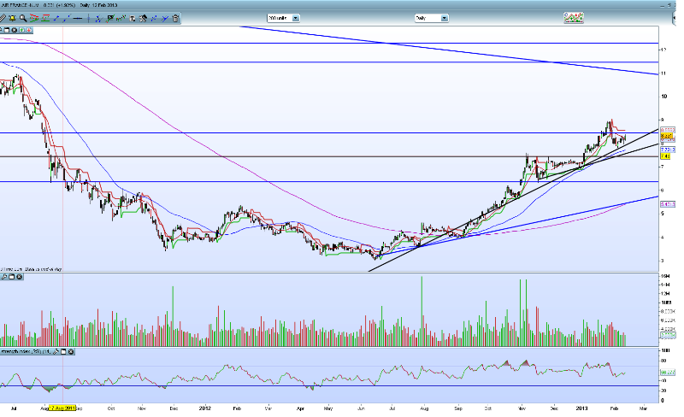Click the trash can delete icon

pyautogui.click(x=175, y=18)
